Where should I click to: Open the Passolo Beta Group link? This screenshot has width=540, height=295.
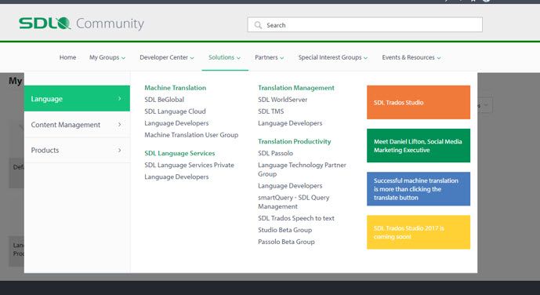click(286, 242)
